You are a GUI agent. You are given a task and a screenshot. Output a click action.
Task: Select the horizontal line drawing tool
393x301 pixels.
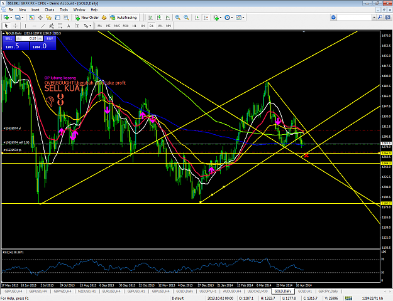point(35,26)
